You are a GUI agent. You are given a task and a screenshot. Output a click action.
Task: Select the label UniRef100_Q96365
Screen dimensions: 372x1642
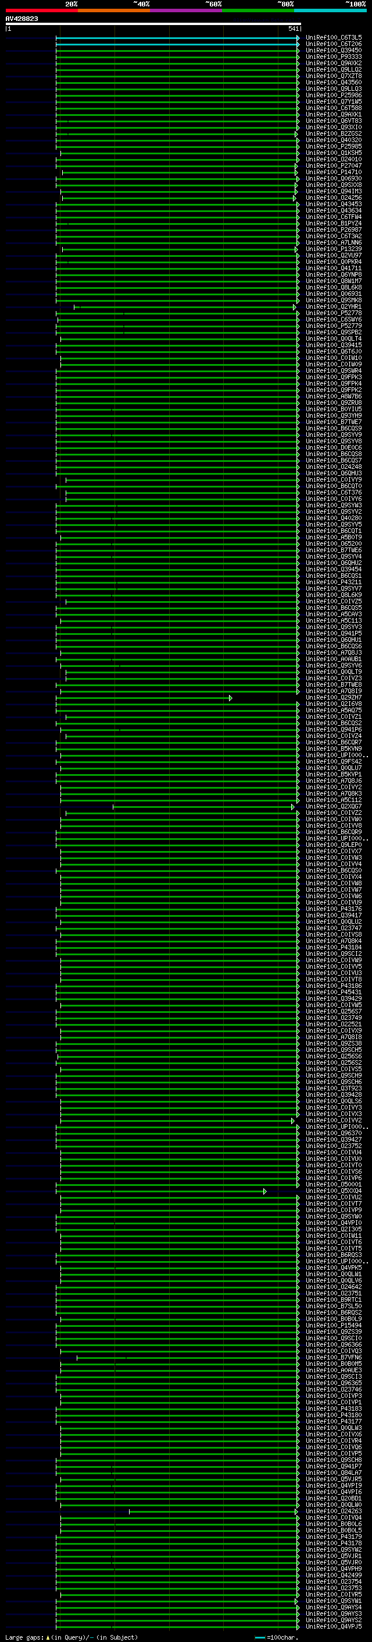(x=334, y=1384)
